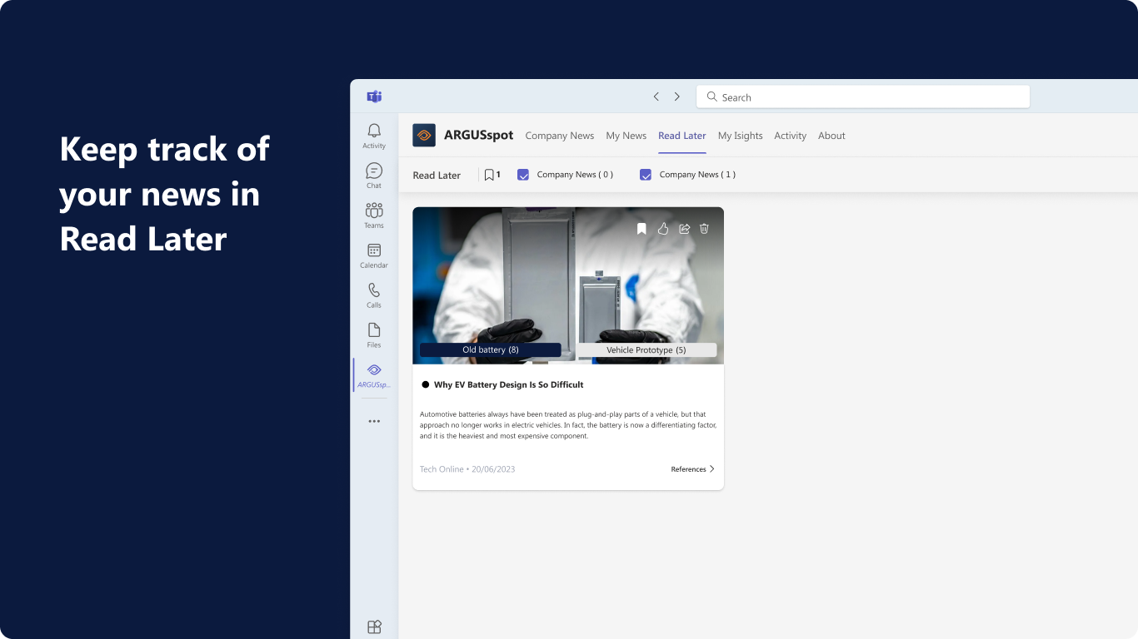Open the My Isights tab
Viewport: 1138px width, 639px height.
pyautogui.click(x=741, y=136)
